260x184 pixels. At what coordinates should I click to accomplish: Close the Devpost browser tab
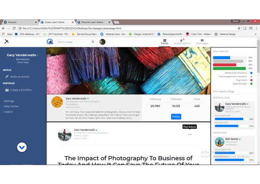[x=36, y=22]
